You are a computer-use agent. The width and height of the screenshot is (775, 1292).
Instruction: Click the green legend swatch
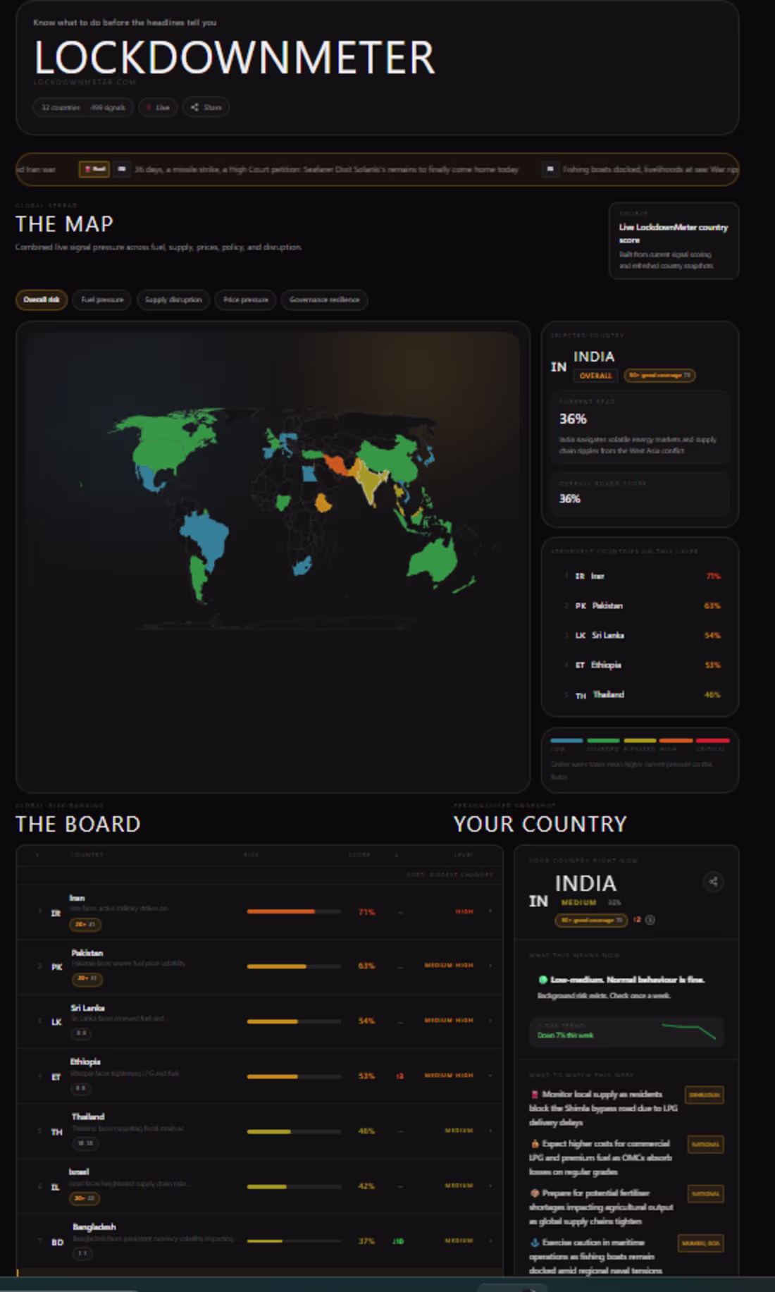tap(603, 740)
